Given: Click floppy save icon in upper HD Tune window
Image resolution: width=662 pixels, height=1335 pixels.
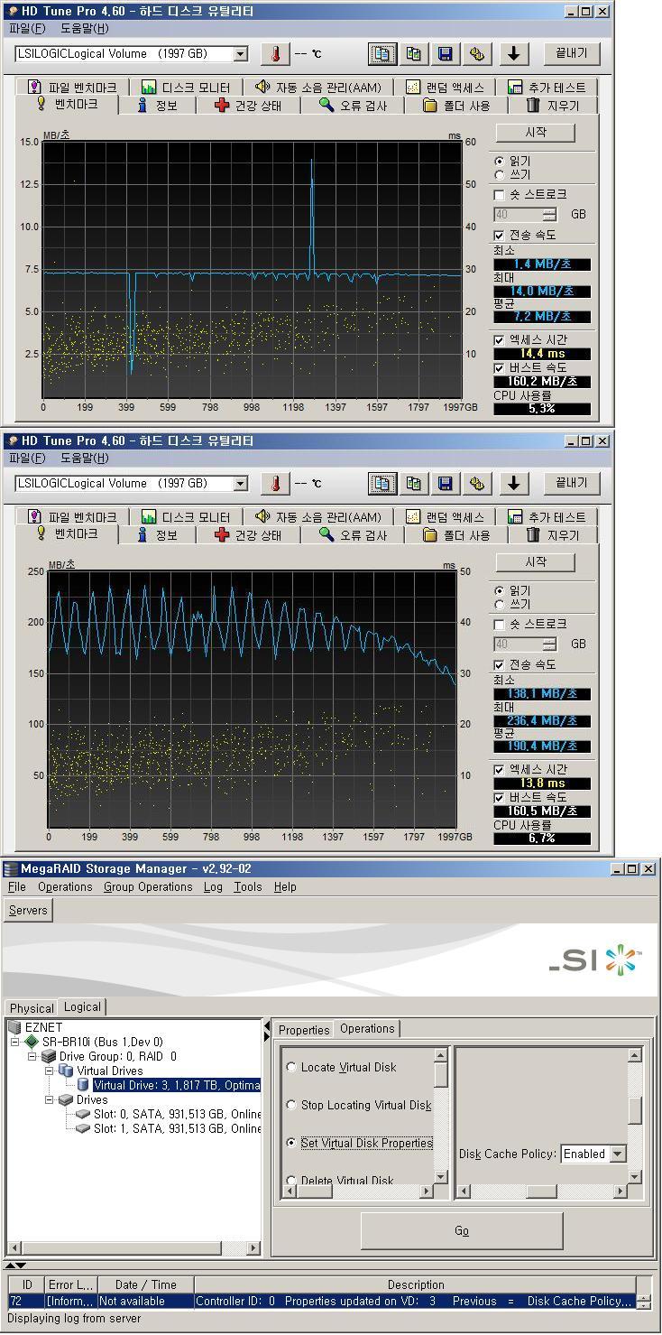Looking at the screenshot, I should point(445,53).
